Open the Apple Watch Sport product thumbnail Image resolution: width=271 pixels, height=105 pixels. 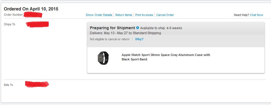point(103,58)
